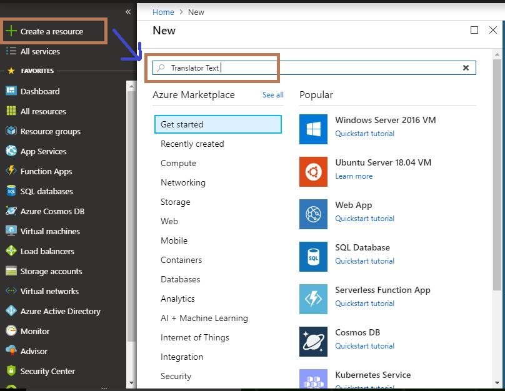Viewport: 505px width, 391px height.
Task: Click the App Services globe icon
Action: pyautogui.click(x=11, y=151)
